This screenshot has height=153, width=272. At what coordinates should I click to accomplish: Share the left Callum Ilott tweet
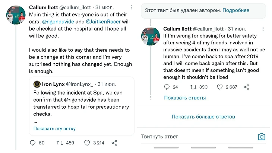[x=115, y=143]
